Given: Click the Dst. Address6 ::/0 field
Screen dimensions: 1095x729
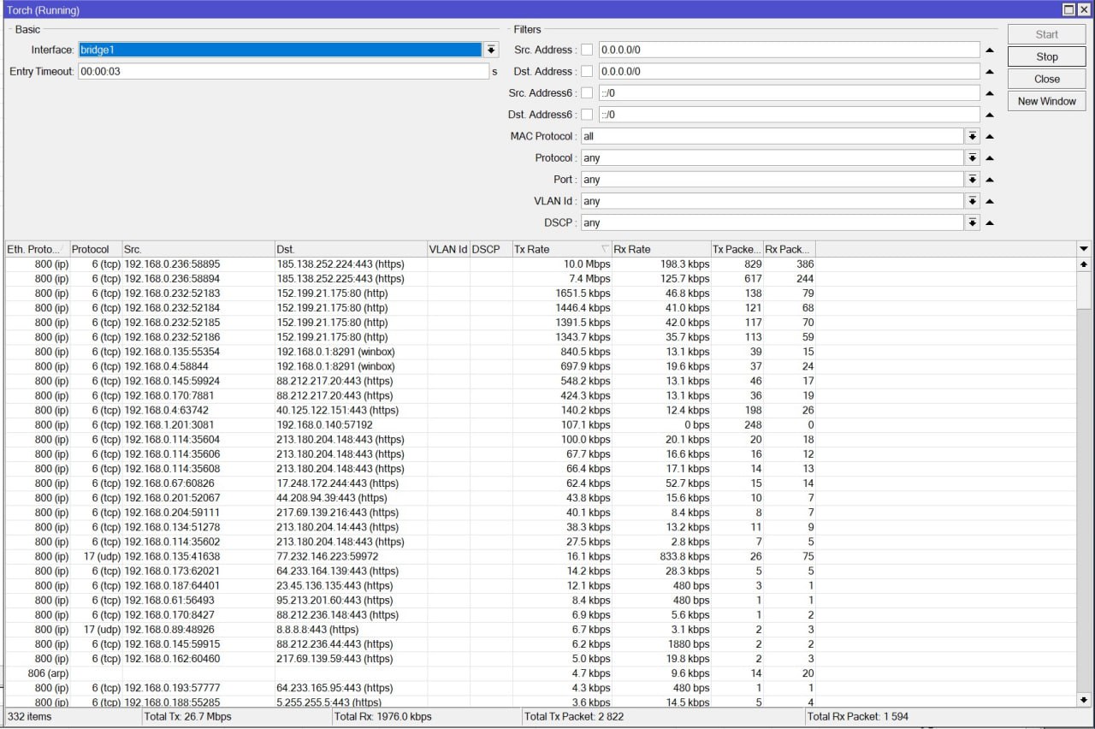Looking at the screenshot, I should (x=789, y=114).
